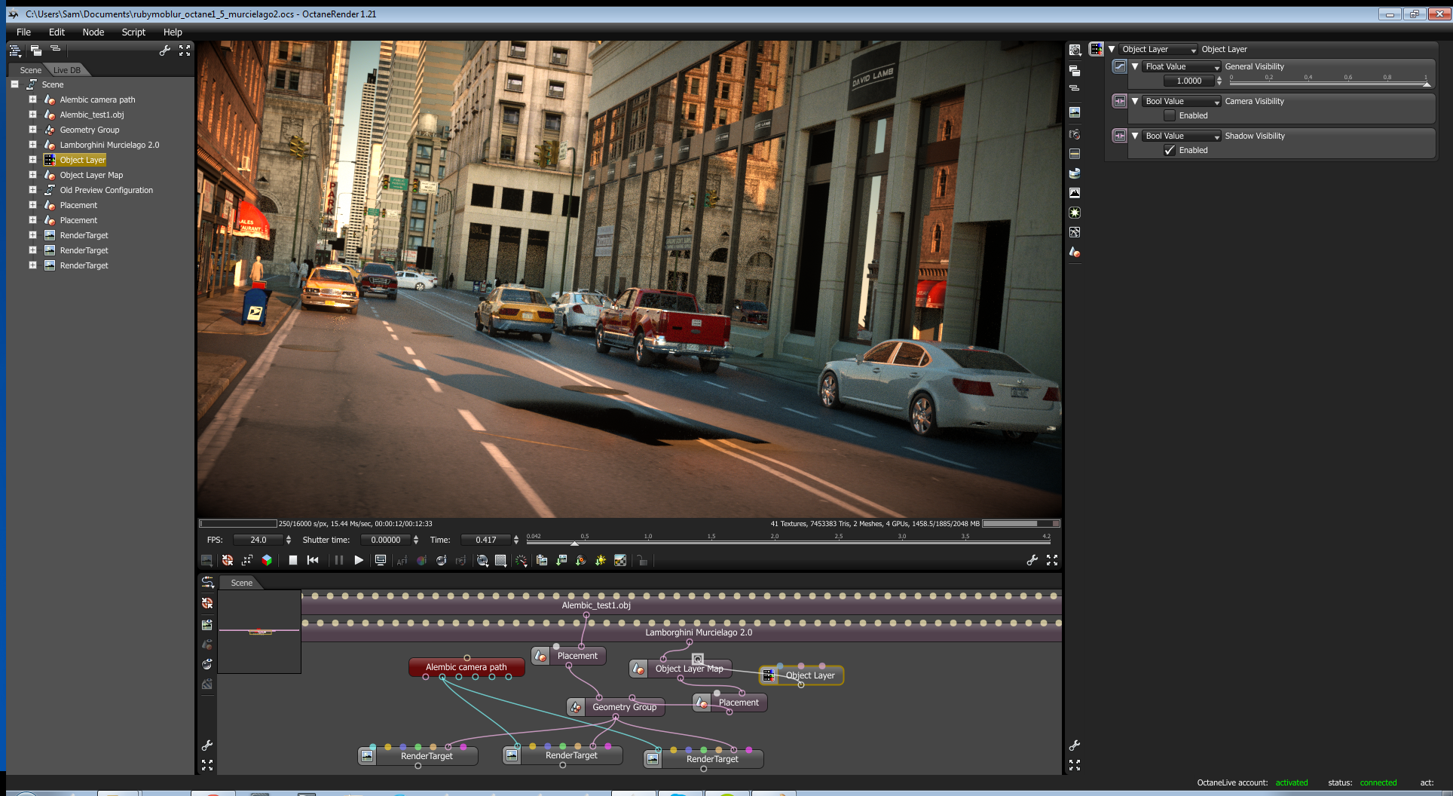The width and height of the screenshot is (1453, 796).
Task: Open the Script menu
Action: 133,32
